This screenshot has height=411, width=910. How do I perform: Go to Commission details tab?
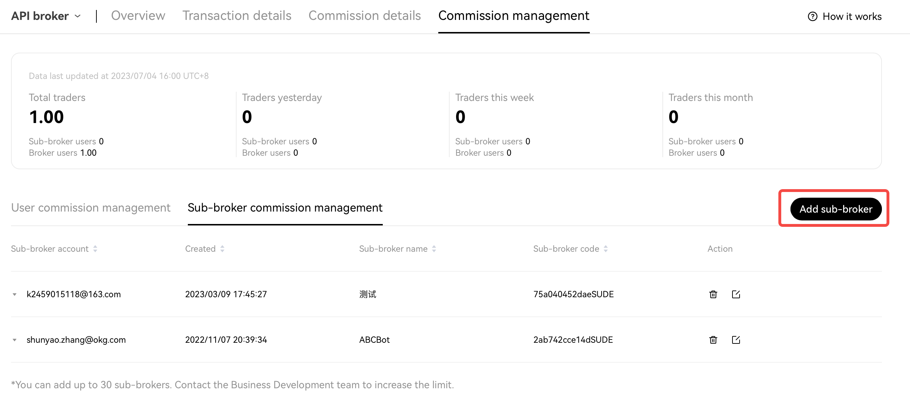pyautogui.click(x=365, y=16)
